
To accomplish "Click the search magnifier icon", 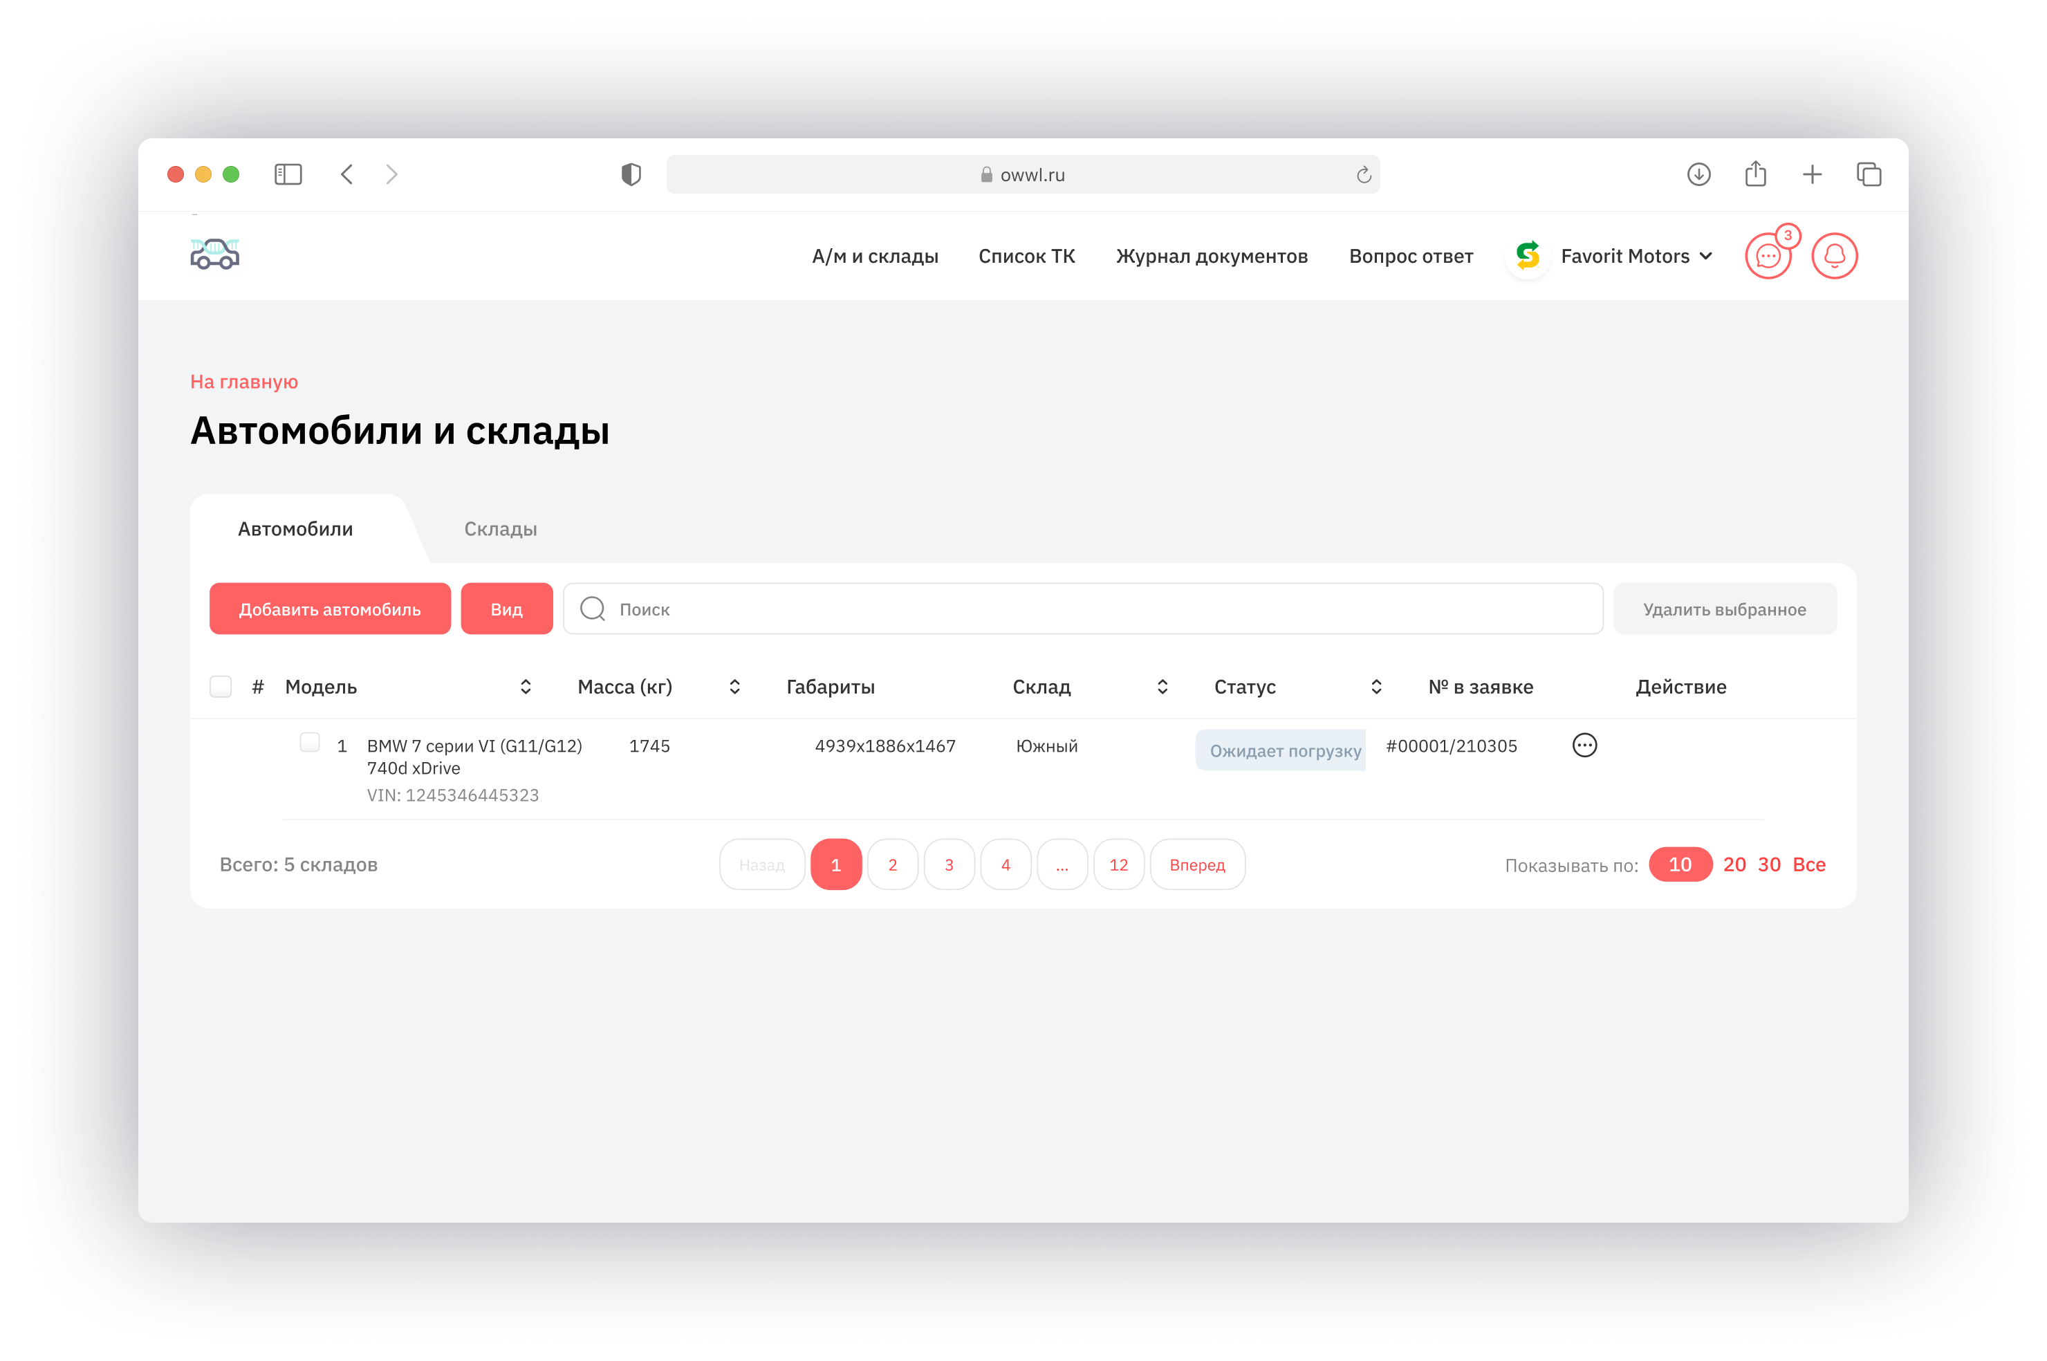I will (x=593, y=609).
